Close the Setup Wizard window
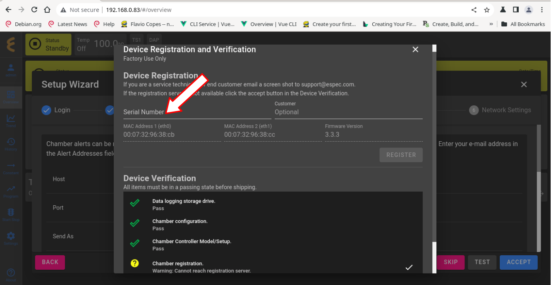The image size is (551, 285). pos(524,85)
